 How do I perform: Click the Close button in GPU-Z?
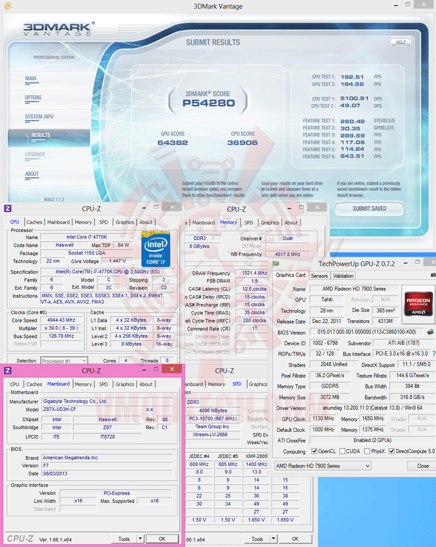tap(423, 466)
